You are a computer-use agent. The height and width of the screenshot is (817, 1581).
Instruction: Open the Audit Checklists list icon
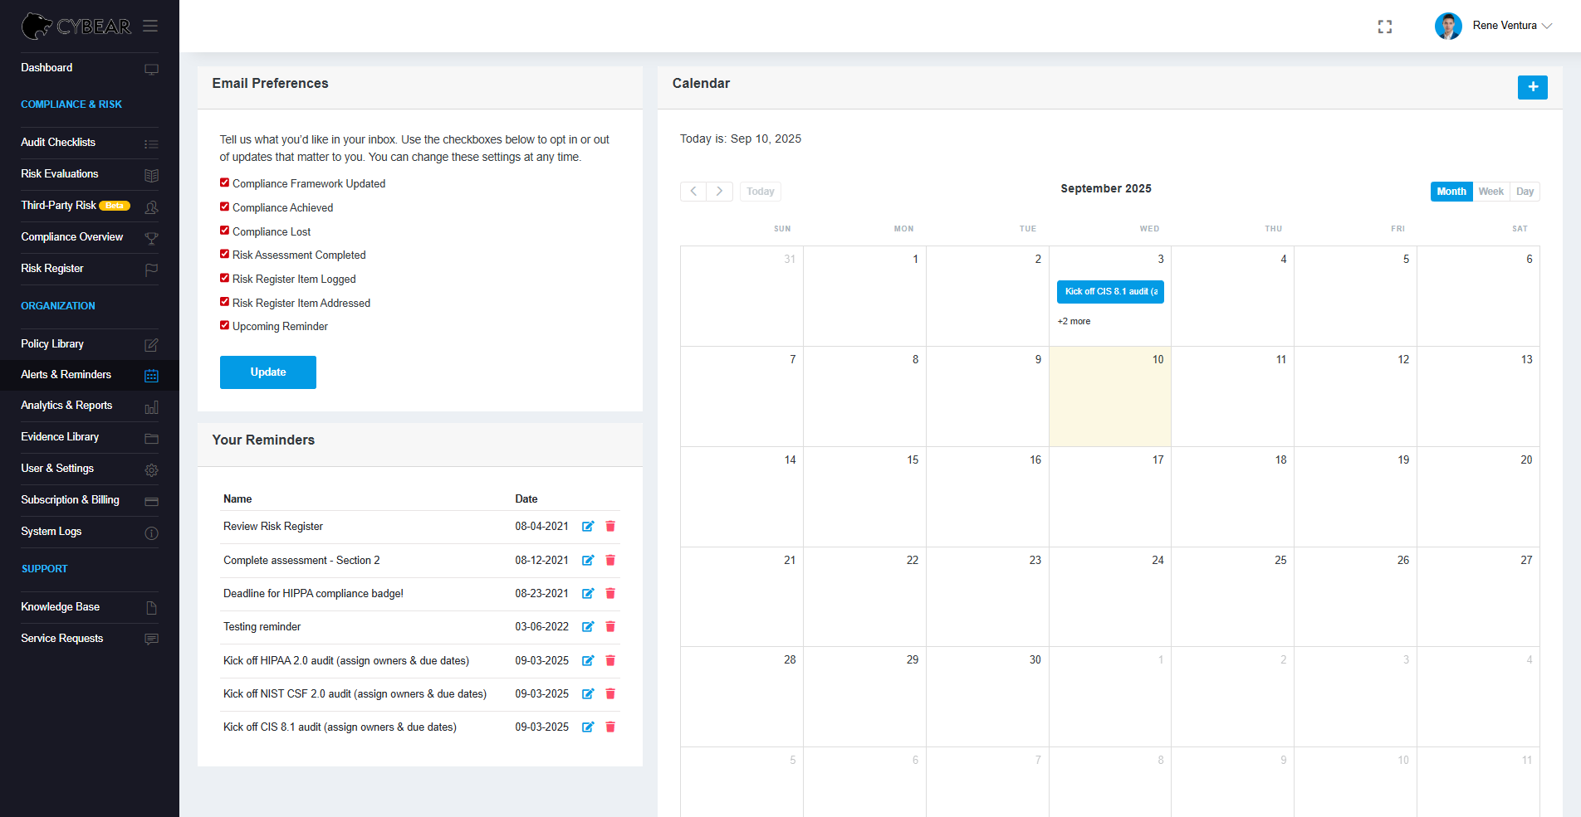(151, 143)
